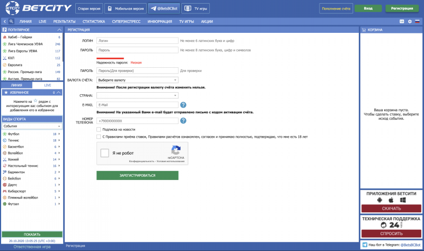424x251 pixels.
Task: Click the help icon next to E-Mail field
Action: pyautogui.click(x=183, y=105)
